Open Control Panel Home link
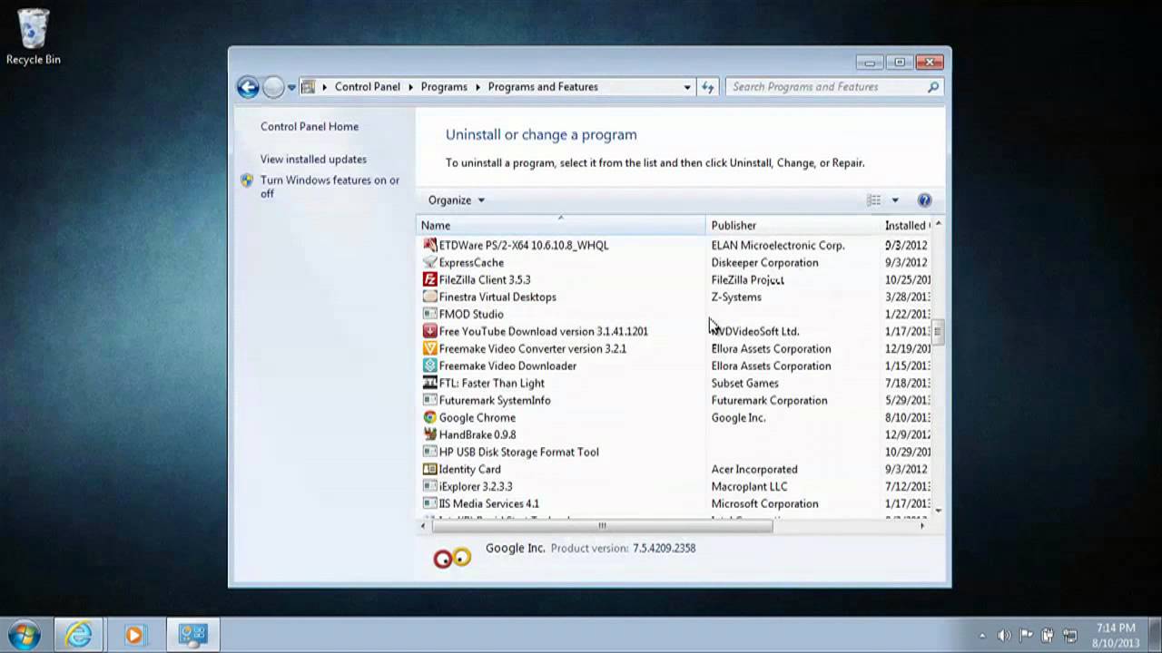The width and height of the screenshot is (1162, 653). pos(310,127)
